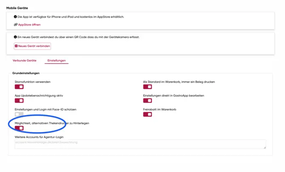Toggle the Freirabatt im Warenkorb switch
The width and height of the screenshot is (285, 172).
(147, 114)
